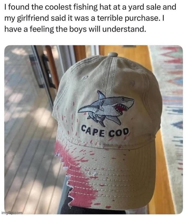Click the imgflip.com watermark link

click(12, 213)
